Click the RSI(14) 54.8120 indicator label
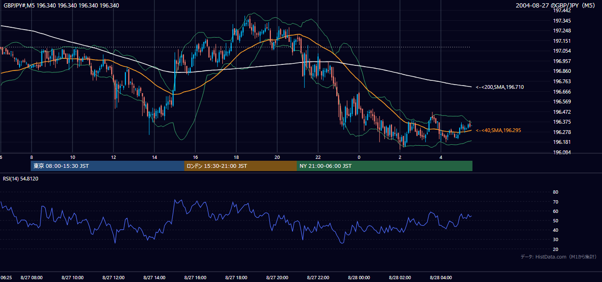The height and width of the screenshot is (282, 602). pyautogui.click(x=21, y=179)
